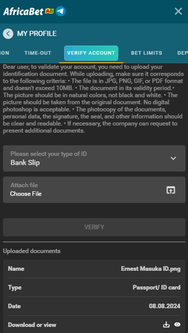
Task: Open the Telegram channel icon
Action: pos(61,11)
